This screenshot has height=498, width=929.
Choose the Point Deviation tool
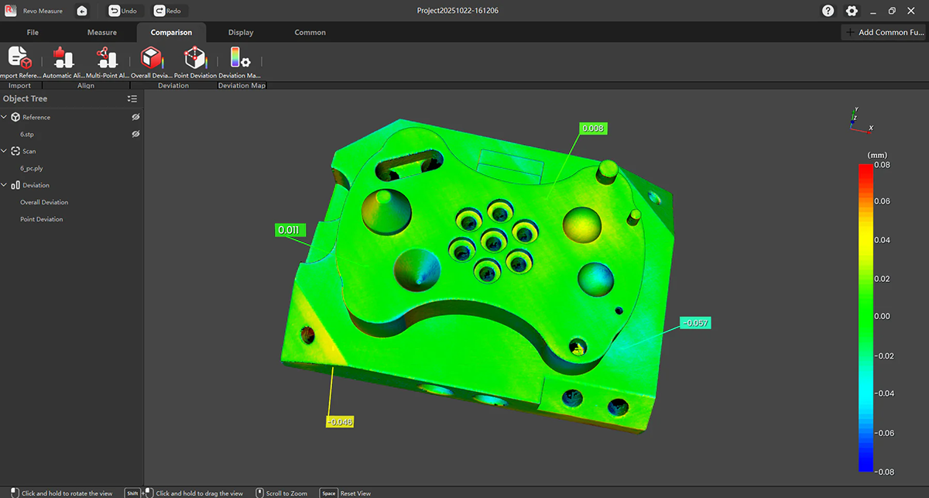click(x=195, y=59)
